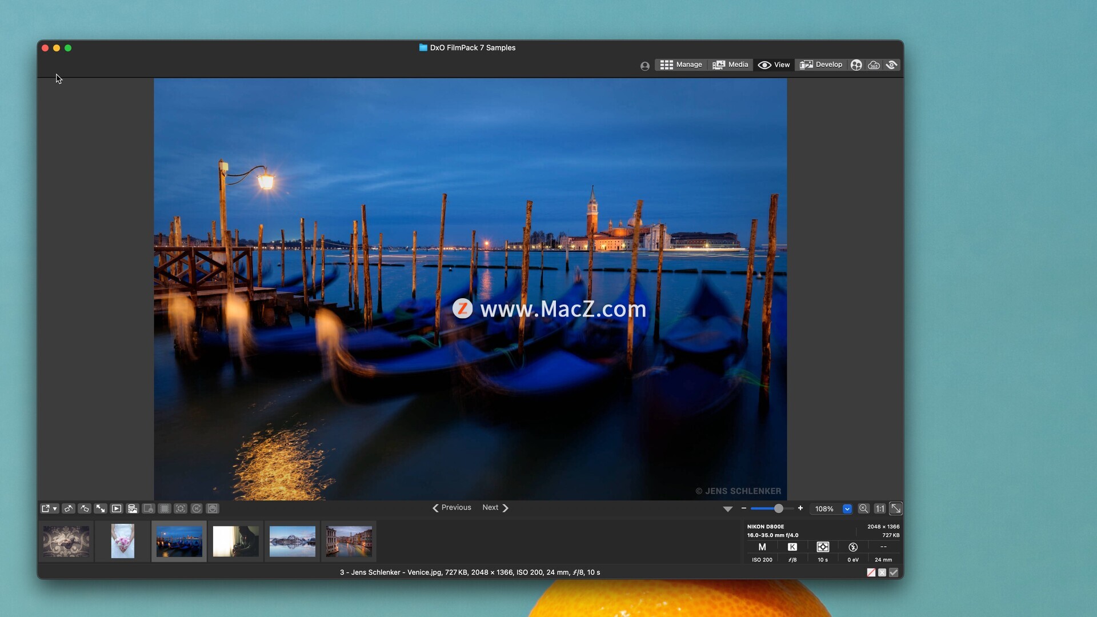The width and height of the screenshot is (1097, 617).
Task: Click the metering mode icon
Action: click(x=823, y=547)
